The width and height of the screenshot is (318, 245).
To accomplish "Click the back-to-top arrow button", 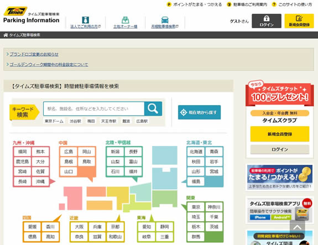I will pyautogui.click(x=298, y=227).
